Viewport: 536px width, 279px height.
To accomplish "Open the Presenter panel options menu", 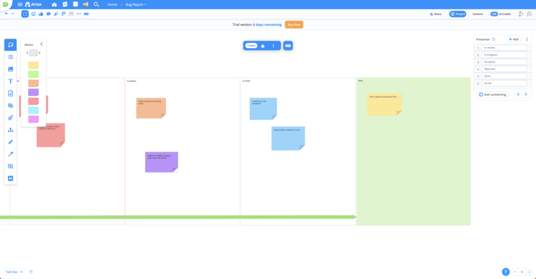I will pyautogui.click(x=527, y=39).
